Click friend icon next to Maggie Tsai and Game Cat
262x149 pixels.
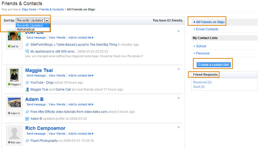27,89
